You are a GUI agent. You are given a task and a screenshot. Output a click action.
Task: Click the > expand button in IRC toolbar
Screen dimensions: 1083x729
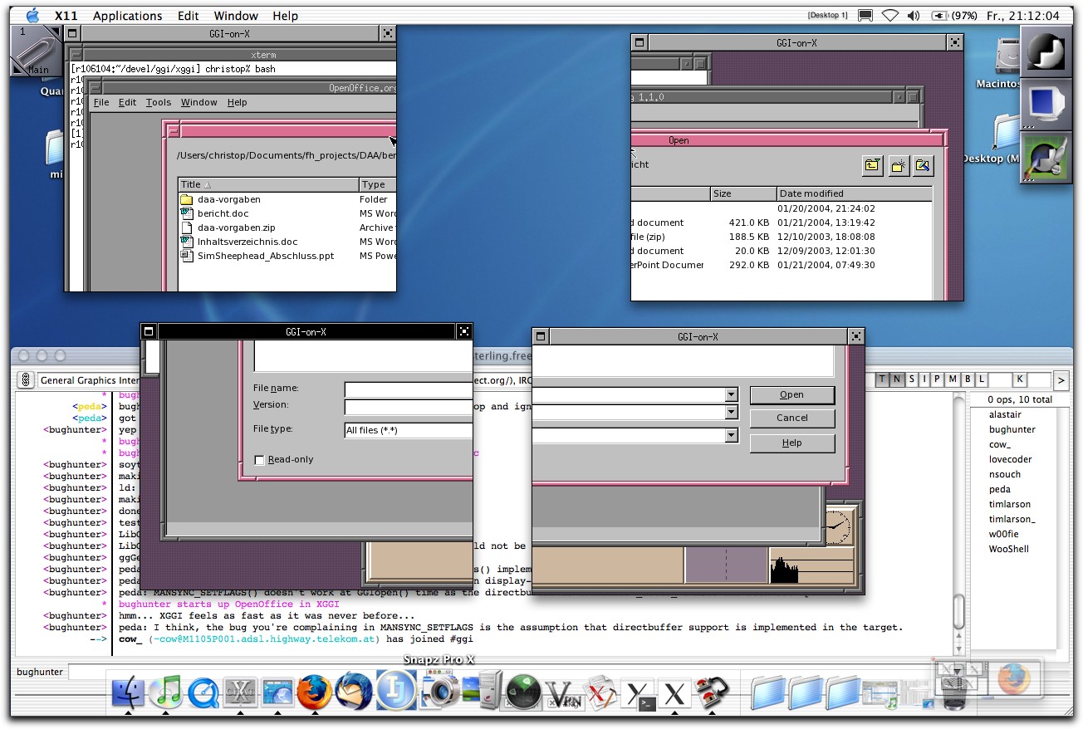(x=1061, y=380)
